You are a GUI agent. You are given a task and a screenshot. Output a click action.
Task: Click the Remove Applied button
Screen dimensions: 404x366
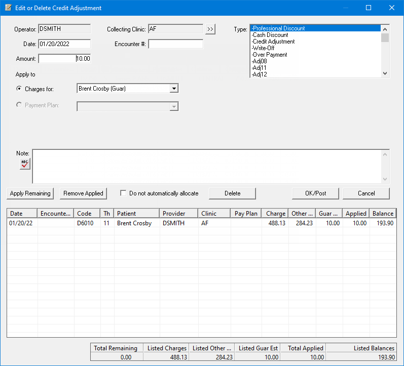point(83,193)
